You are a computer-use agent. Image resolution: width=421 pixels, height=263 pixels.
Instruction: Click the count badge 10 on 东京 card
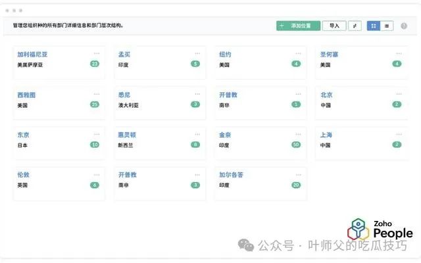coord(95,145)
